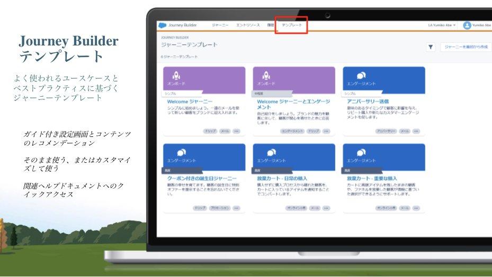Viewport: 492px width, 277px height.
Task: Click chat bubbles icon on 放棄カート - 日常の購入 card
Action: [x=271, y=153]
